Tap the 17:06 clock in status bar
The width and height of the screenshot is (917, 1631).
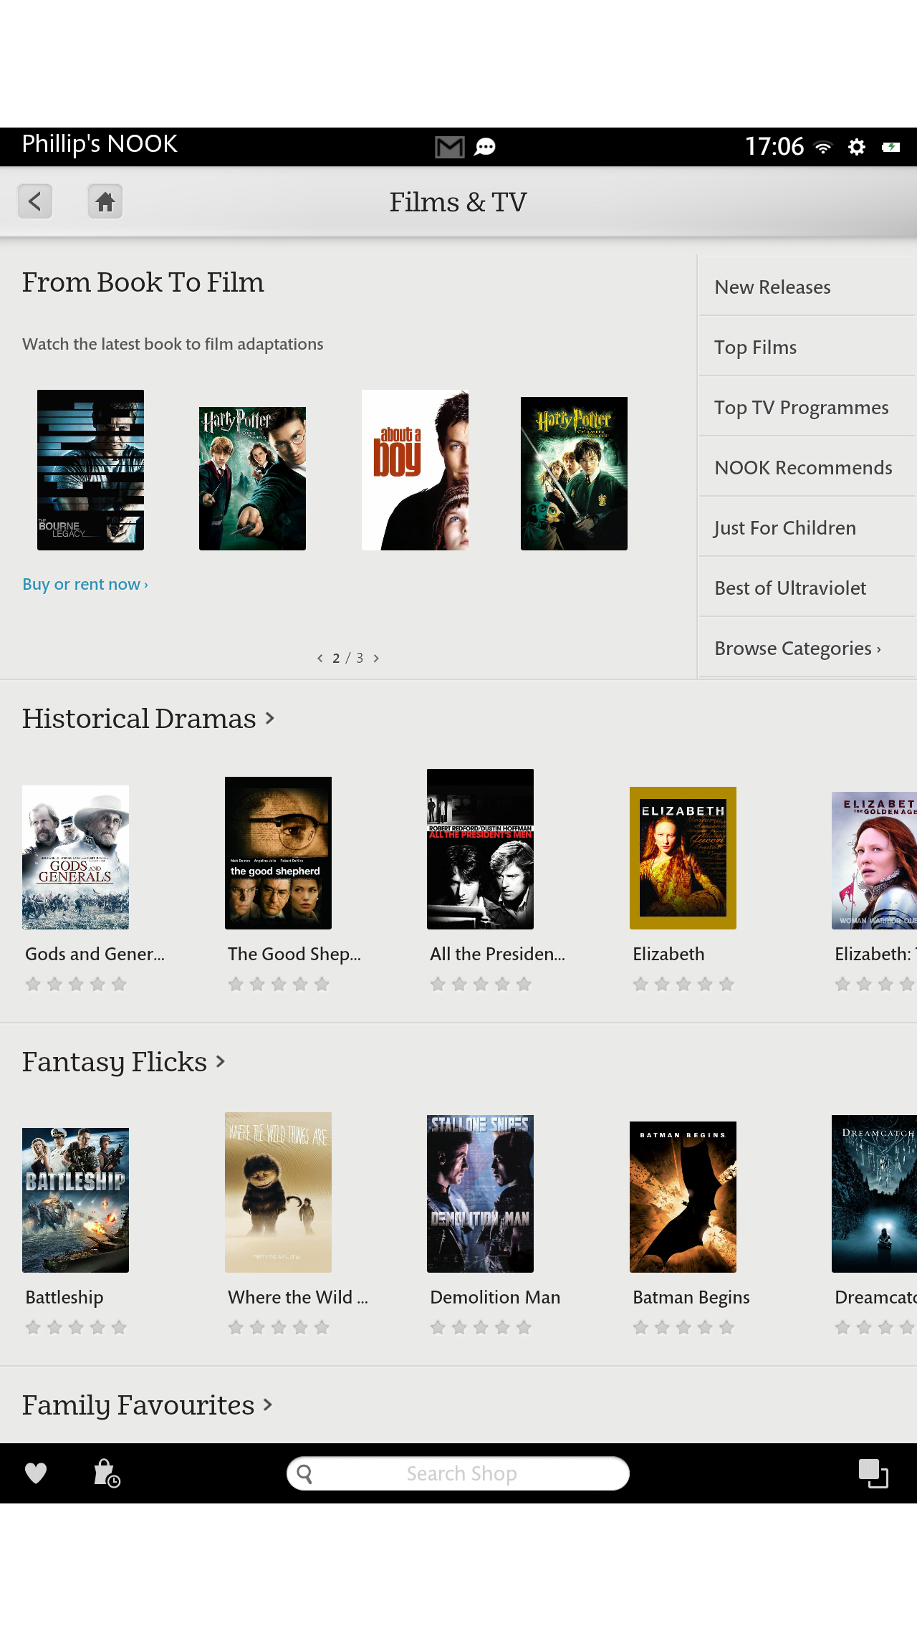tap(774, 147)
